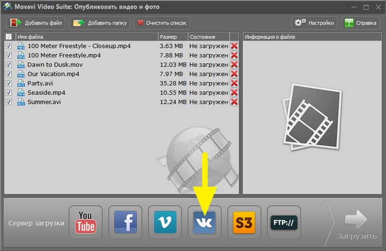The image size is (386, 251).
Task: Click AVI file icon of Summer.avi
Action: [21, 102]
